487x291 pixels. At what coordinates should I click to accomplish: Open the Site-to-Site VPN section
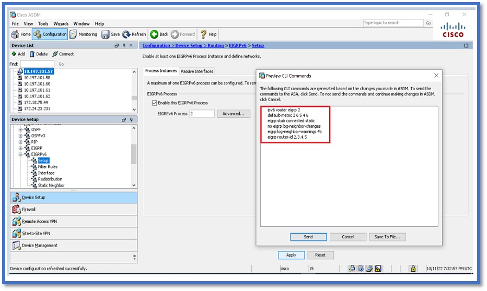tap(74, 233)
